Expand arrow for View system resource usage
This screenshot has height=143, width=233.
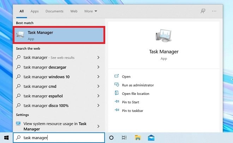[98, 126]
